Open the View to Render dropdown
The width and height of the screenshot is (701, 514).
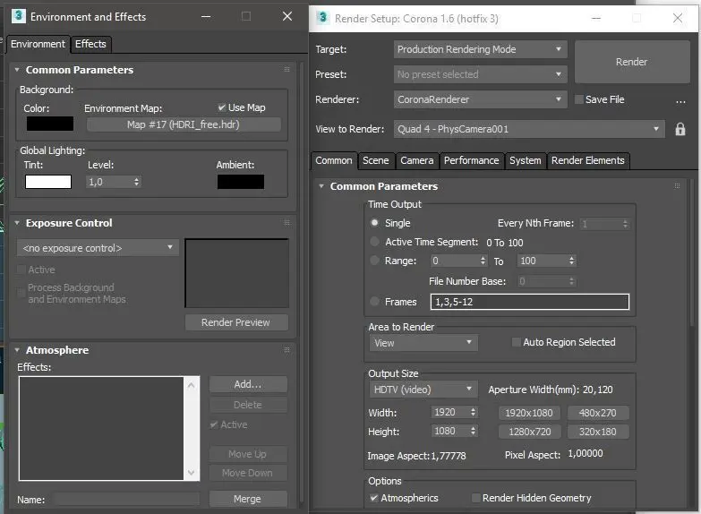pos(529,129)
